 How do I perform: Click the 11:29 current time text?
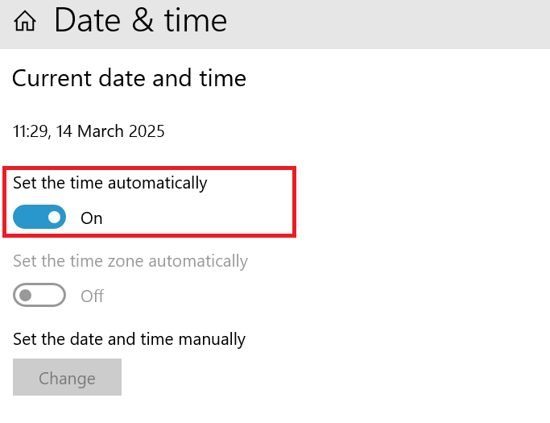tap(29, 131)
